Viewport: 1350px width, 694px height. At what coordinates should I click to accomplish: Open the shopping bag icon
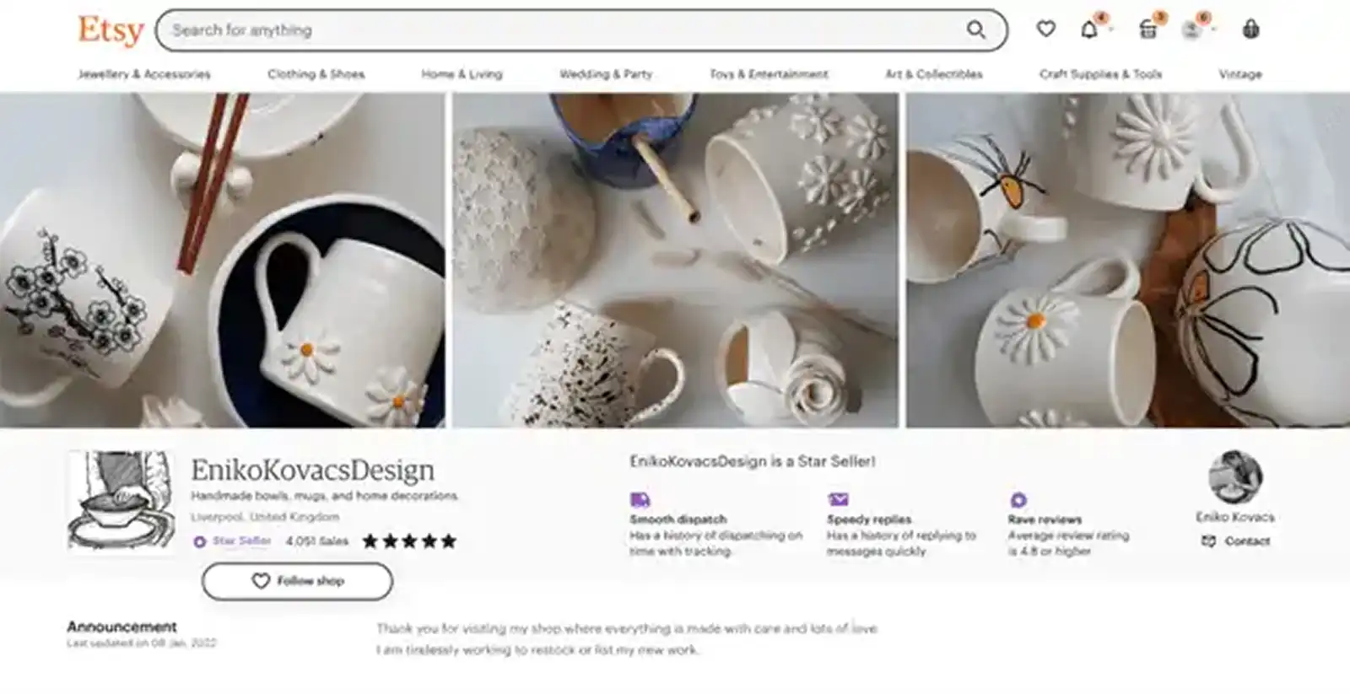1250,29
